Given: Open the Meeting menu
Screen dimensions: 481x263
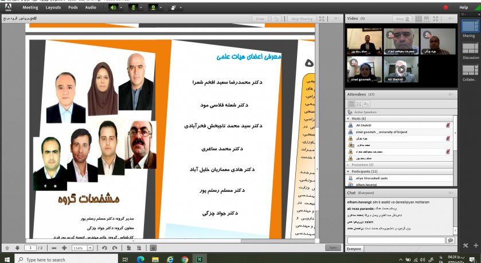Looking at the screenshot, I should pos(30,7).
